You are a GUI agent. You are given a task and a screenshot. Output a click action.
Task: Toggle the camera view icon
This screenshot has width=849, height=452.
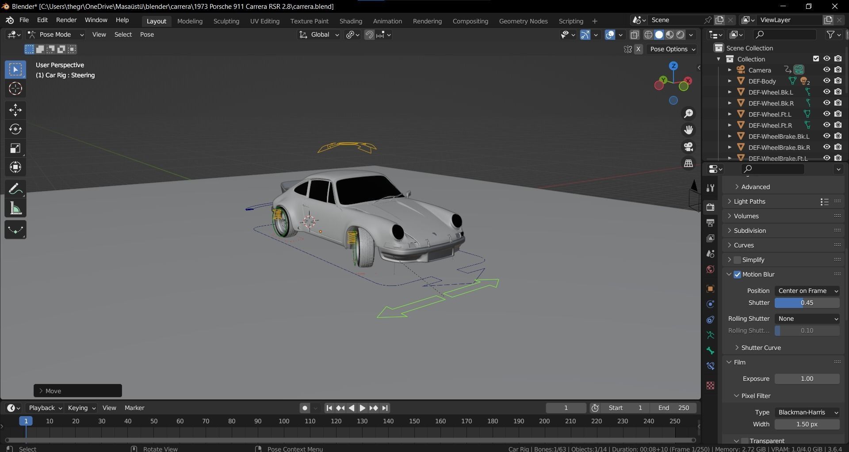(x=688, y=147)
